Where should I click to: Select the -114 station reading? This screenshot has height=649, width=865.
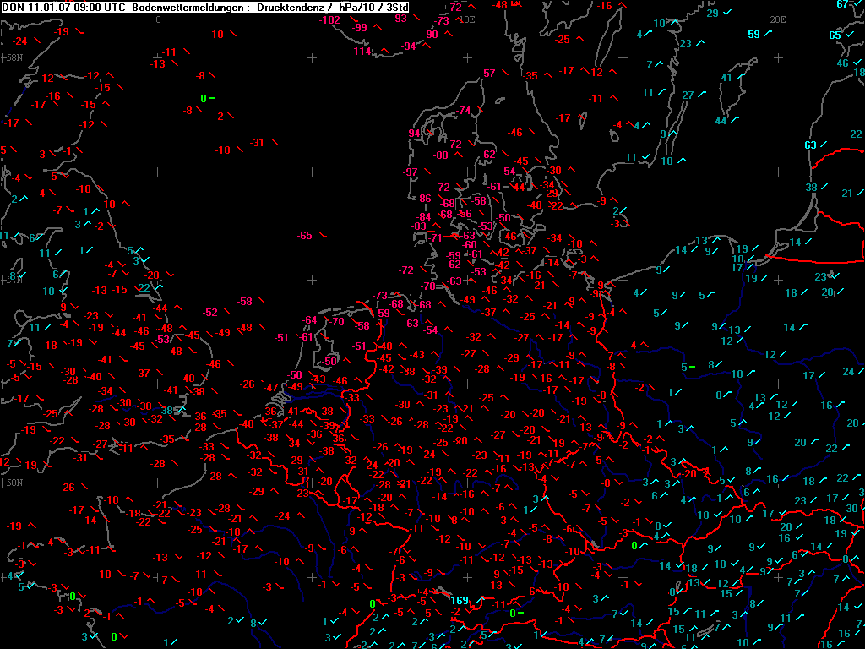click(x=362, y=52)
